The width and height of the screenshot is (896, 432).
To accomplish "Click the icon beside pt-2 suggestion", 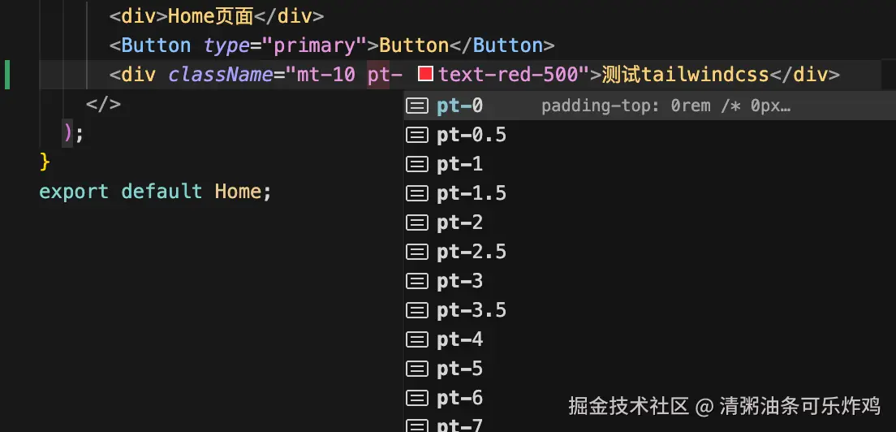I will pyautogui.click(x=417, y=222).
